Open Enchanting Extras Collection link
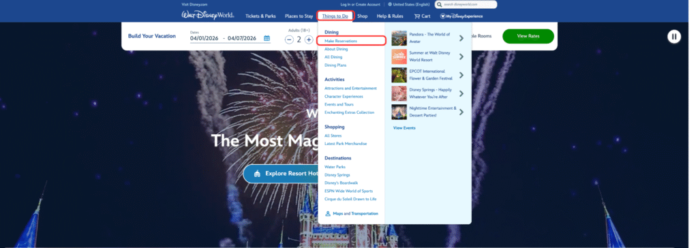The width and height of the screenshot is (698, 248). (350, 112)
